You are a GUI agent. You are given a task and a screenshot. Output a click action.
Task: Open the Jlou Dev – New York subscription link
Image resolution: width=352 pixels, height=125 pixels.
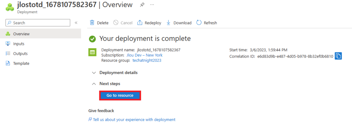(144, 55)
